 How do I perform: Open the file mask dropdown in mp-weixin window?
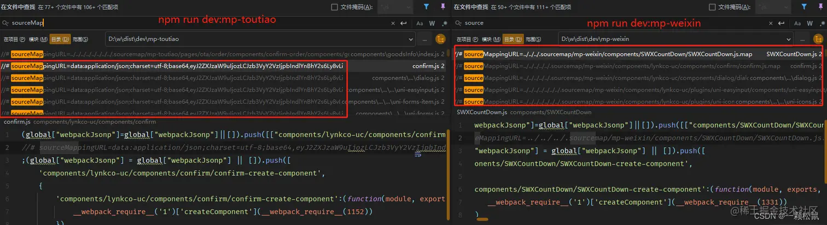pyautogui.click(x=773, y=7)
